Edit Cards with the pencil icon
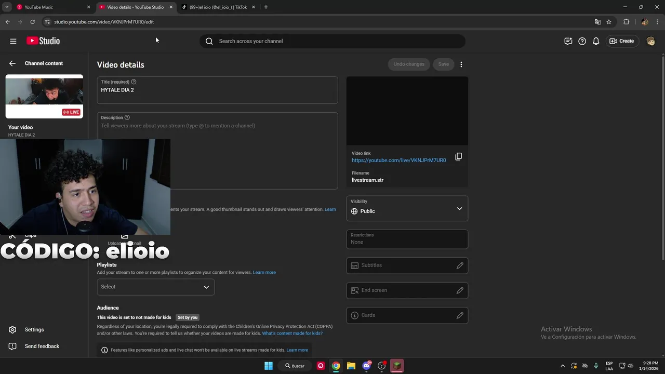Viewport: 665px width, 374px height. [460, 315]
